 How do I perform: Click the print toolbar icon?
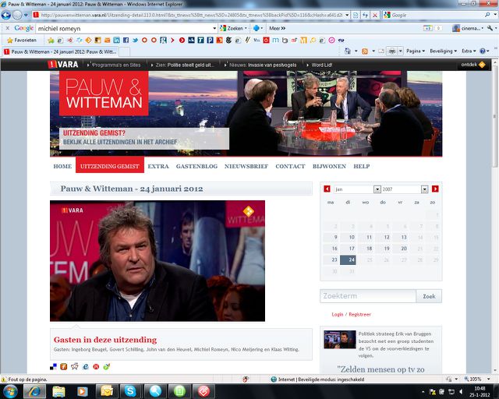pyautogui.click(x=391, y=51)
